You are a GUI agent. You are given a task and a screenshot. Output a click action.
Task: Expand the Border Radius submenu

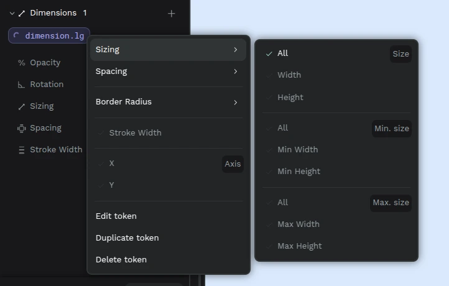click(168, 102)
